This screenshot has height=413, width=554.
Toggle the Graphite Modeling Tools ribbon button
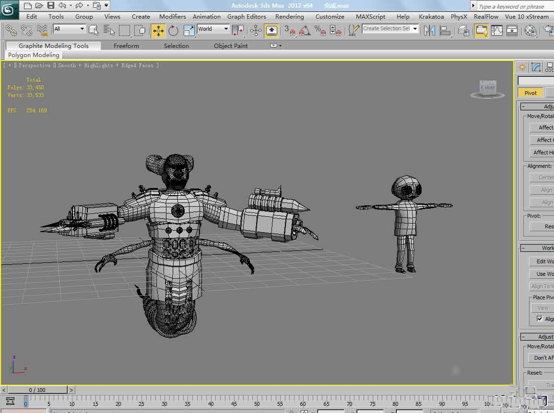pos(481,31)
